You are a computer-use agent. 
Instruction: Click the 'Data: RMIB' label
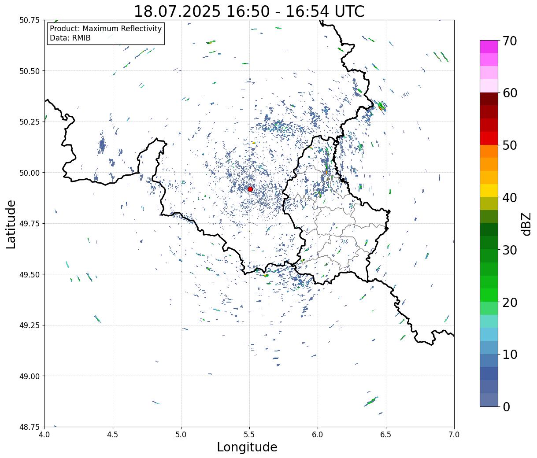pos(70,38)
